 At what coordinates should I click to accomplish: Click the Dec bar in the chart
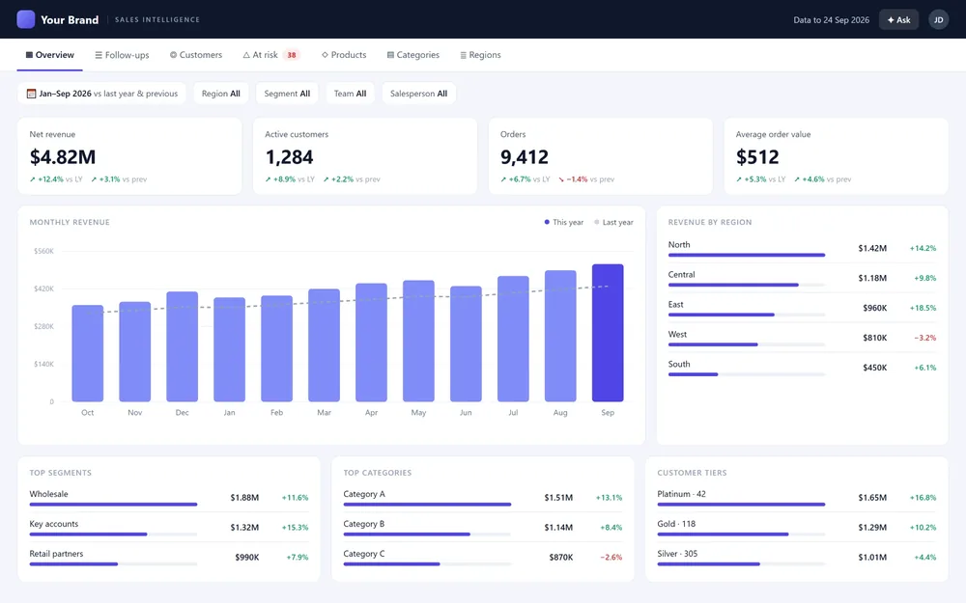pyautogui.click(x=183, y=346)
